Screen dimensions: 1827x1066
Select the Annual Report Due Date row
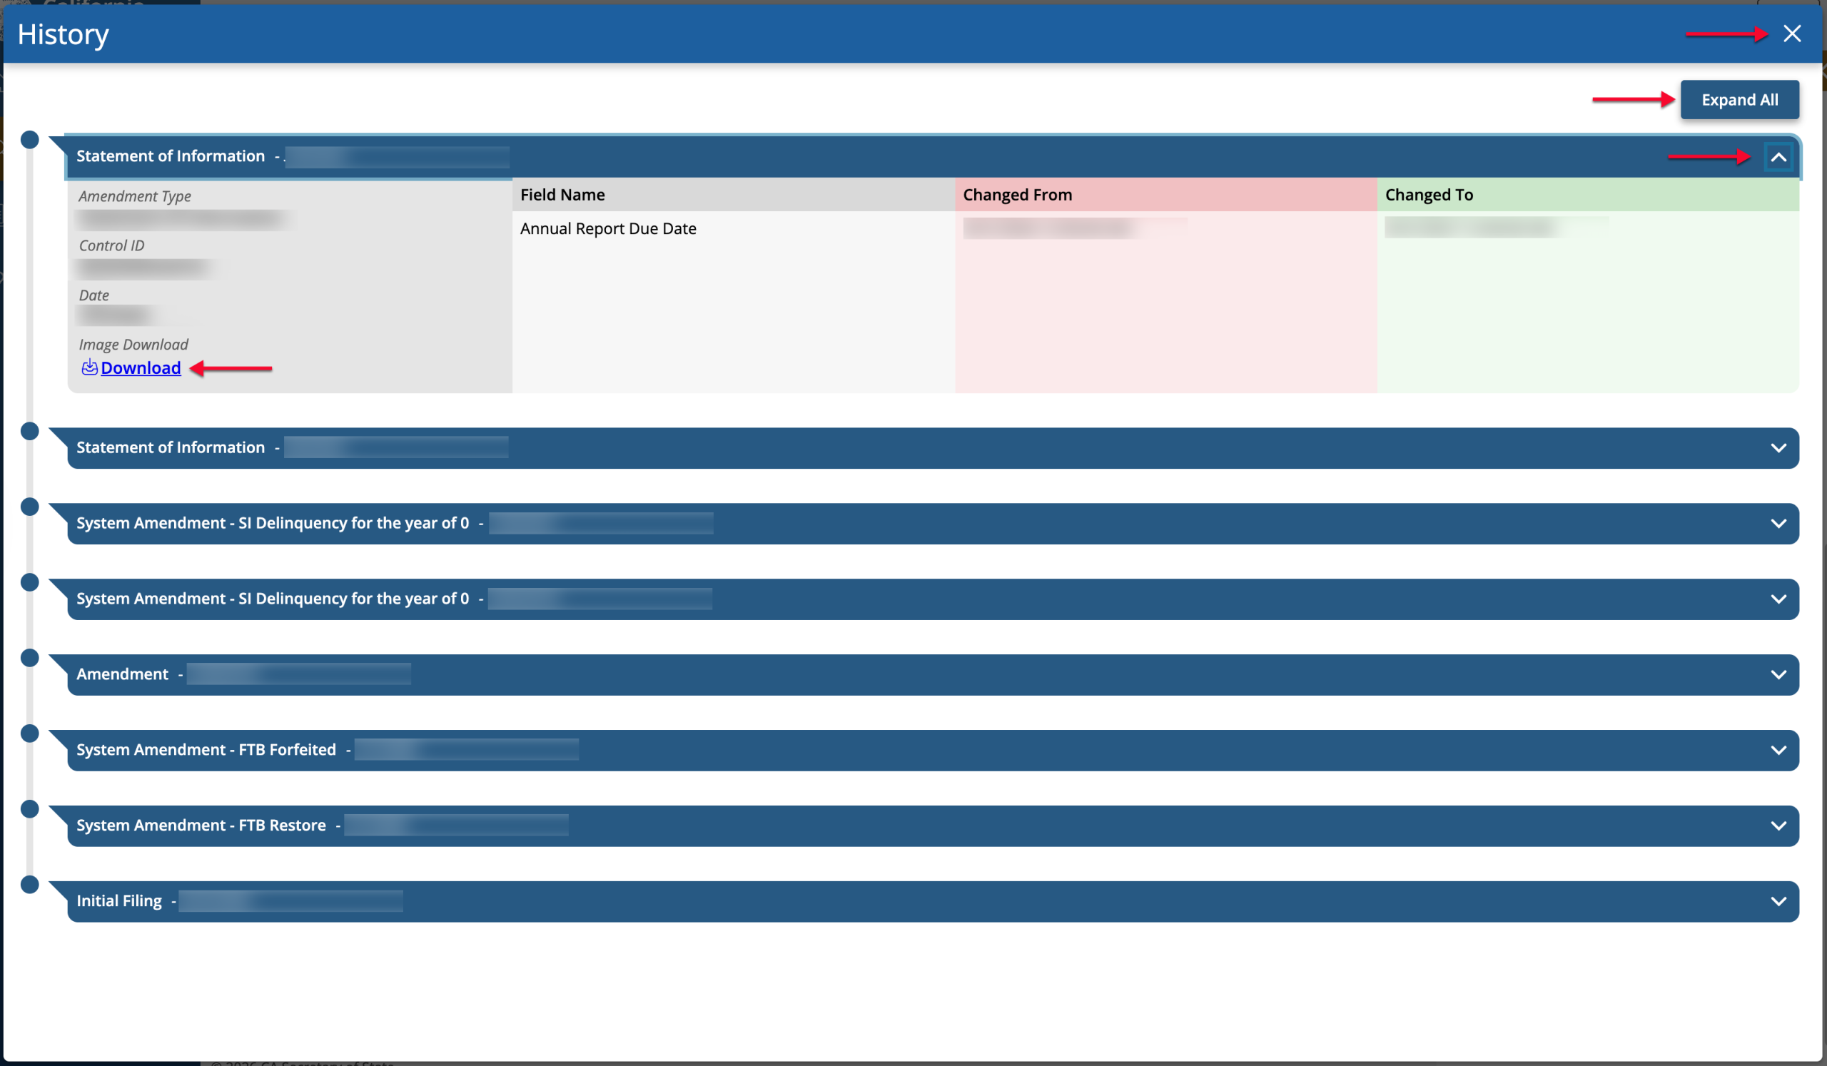coord(1155,228)
